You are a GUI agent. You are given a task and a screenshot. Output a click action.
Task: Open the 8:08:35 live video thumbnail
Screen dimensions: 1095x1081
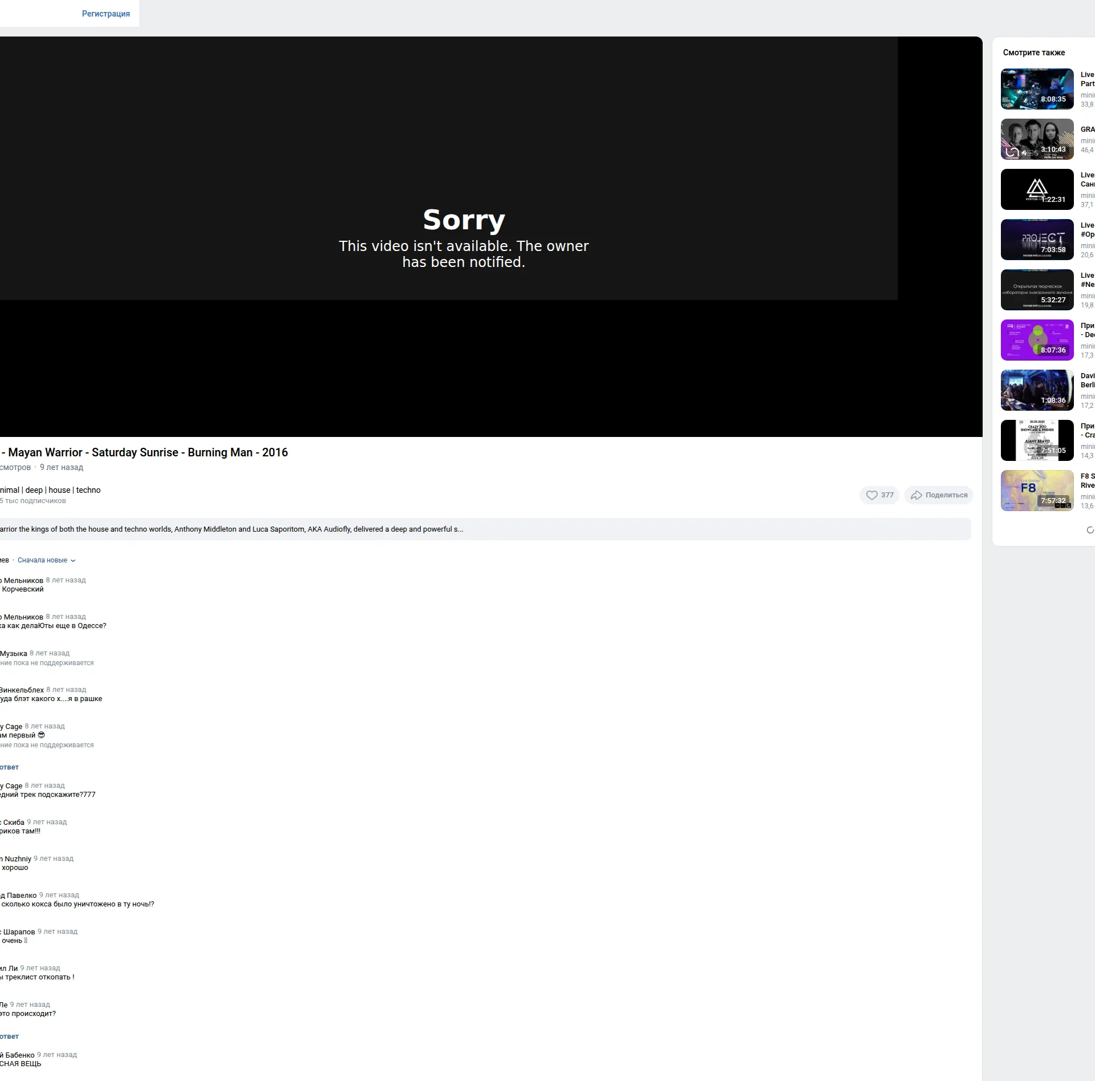(1037, 89)
